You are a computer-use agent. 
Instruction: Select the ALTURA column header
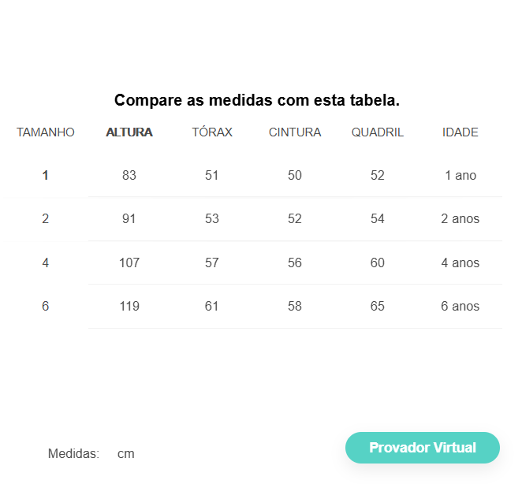point(129,132)
